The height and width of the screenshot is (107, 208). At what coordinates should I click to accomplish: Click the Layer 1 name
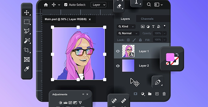coord(144,51)
